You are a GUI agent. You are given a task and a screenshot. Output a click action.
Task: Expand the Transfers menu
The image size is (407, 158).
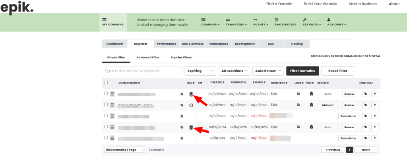point(236,22)
